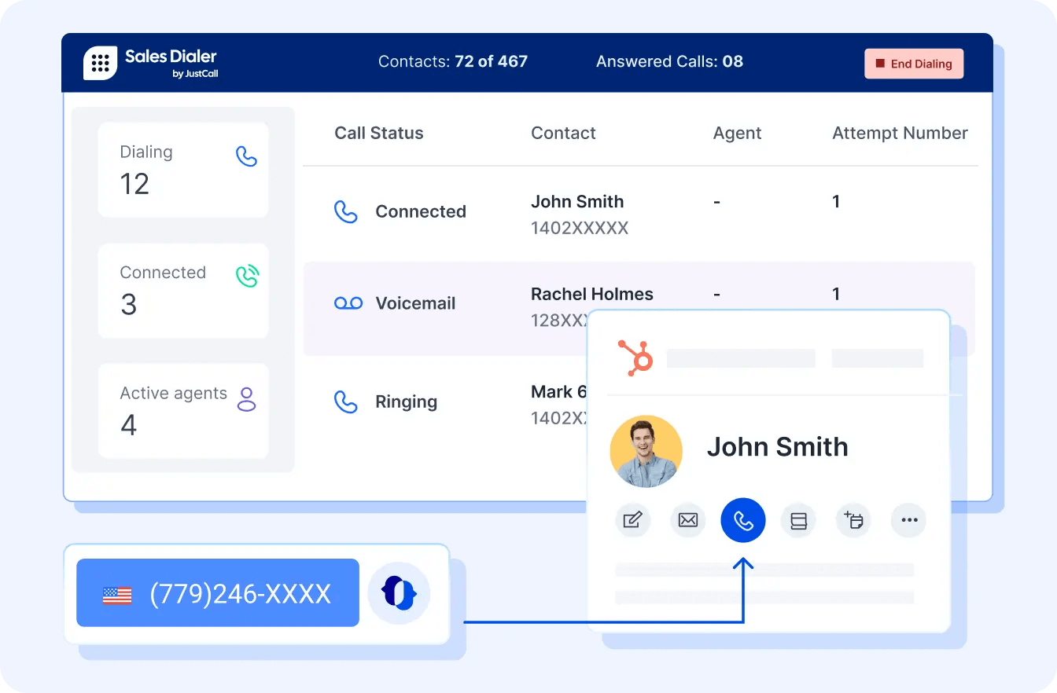The width and height of the screenshot is (1057, 693).
Task: Click John Smith's profile photo
Action: [646, 451]
